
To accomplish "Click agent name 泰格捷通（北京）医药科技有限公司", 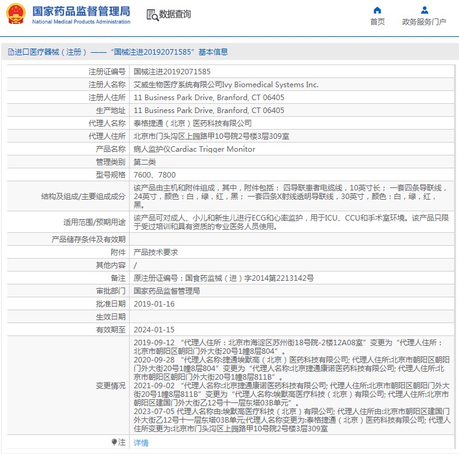I will coord(192,123).
